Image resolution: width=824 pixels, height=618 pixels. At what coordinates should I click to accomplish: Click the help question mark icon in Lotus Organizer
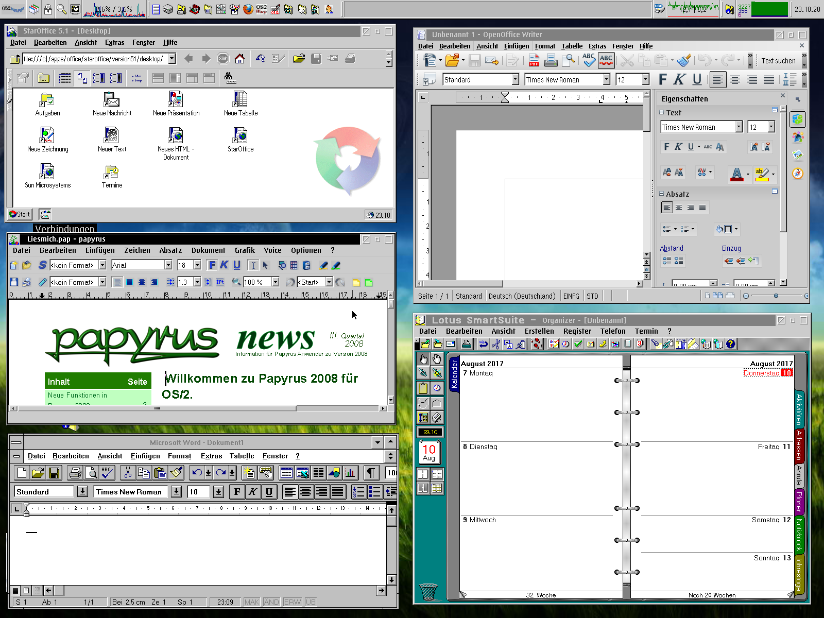[x=730, y=344]
